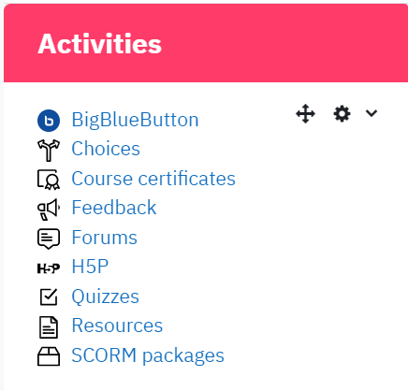Open the Resources link
The height and width of the screenshot is (391, 408).
pyautogui.click(x=117, y=326)
